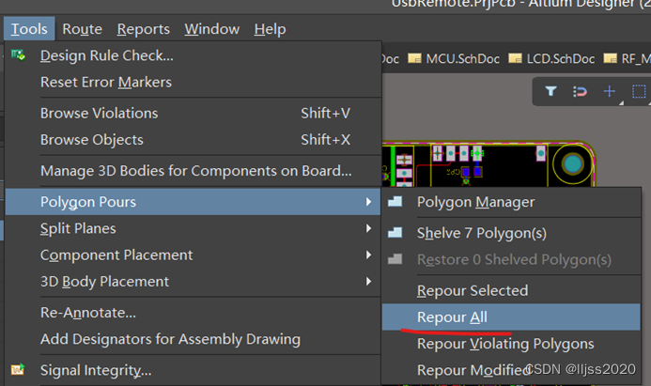Toggle the snap magnet icon
Viewport: 651px width, 386px height.
click(x=580, y=91)
